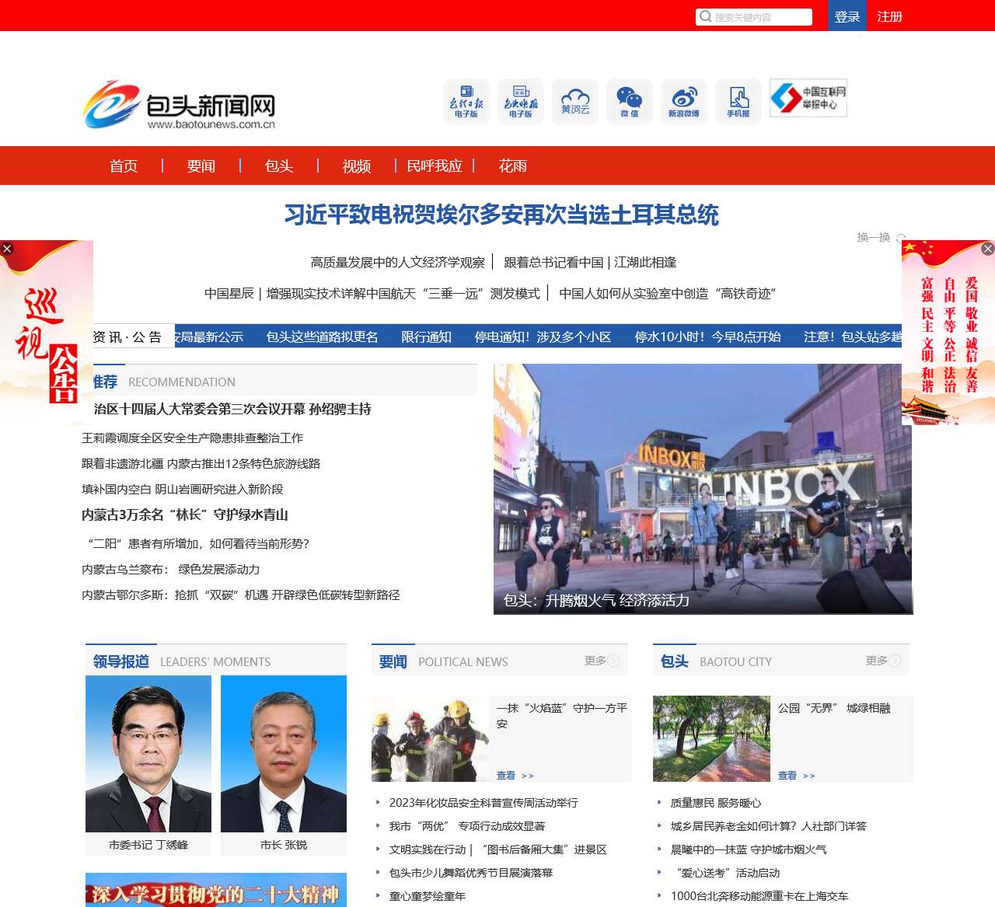This screenshot has width=995, height=907.
Task: Click the search magnifier icon
Action: 705,16
